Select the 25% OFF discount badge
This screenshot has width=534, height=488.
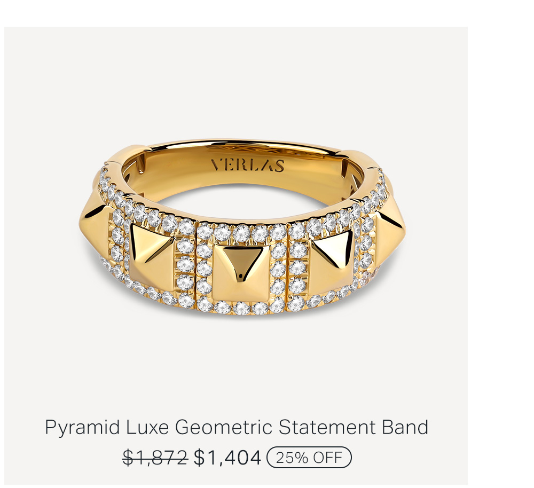(309, 458)
